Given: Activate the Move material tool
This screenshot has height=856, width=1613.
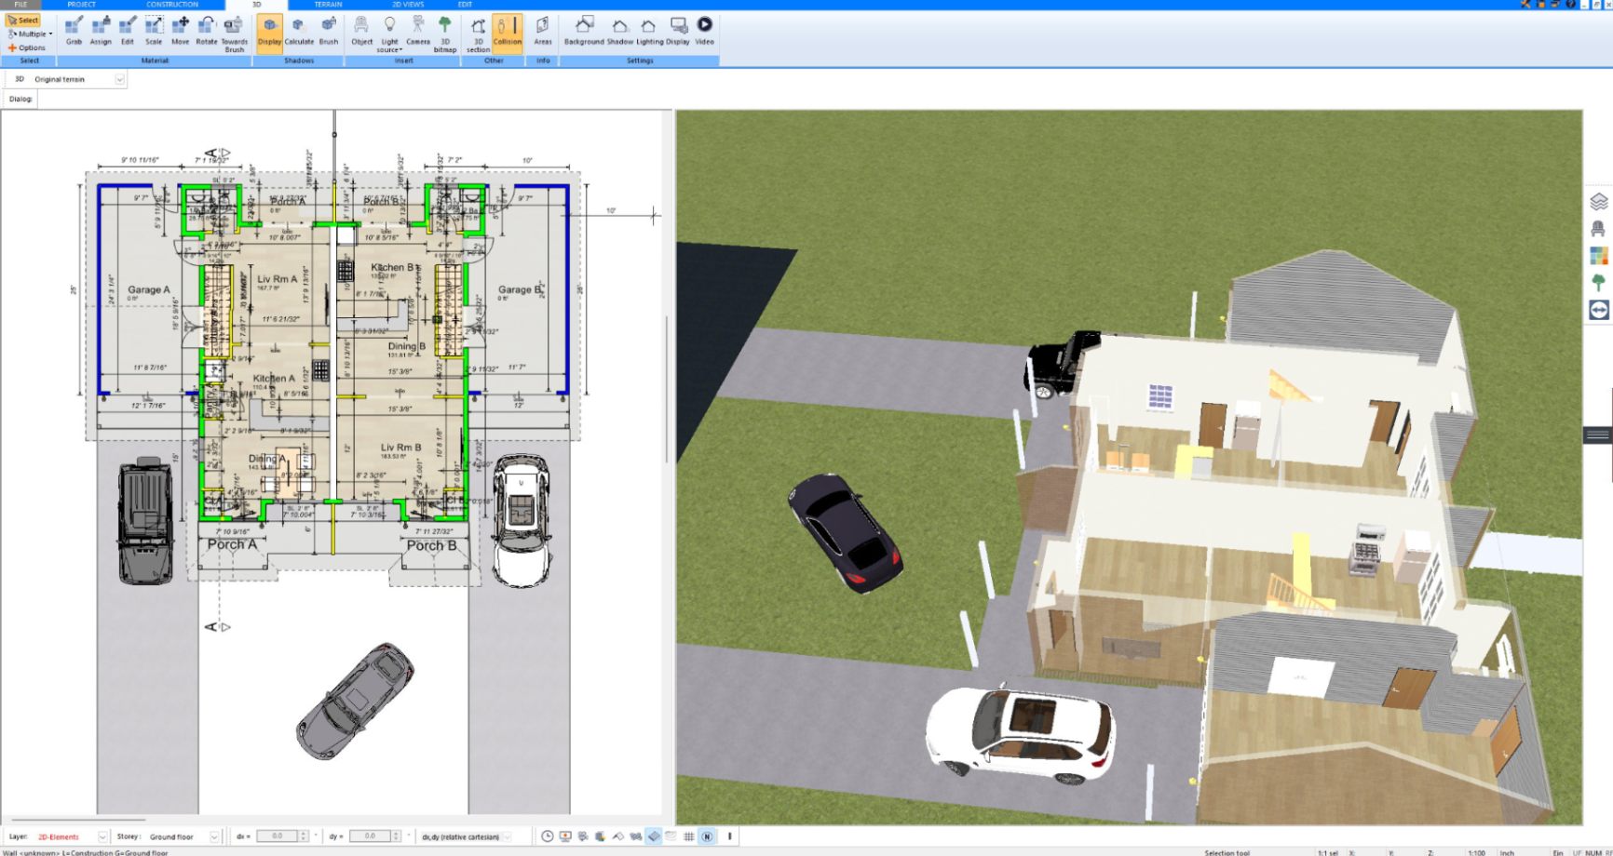Looking at the screenshot, I should click(x=180, y=31).
